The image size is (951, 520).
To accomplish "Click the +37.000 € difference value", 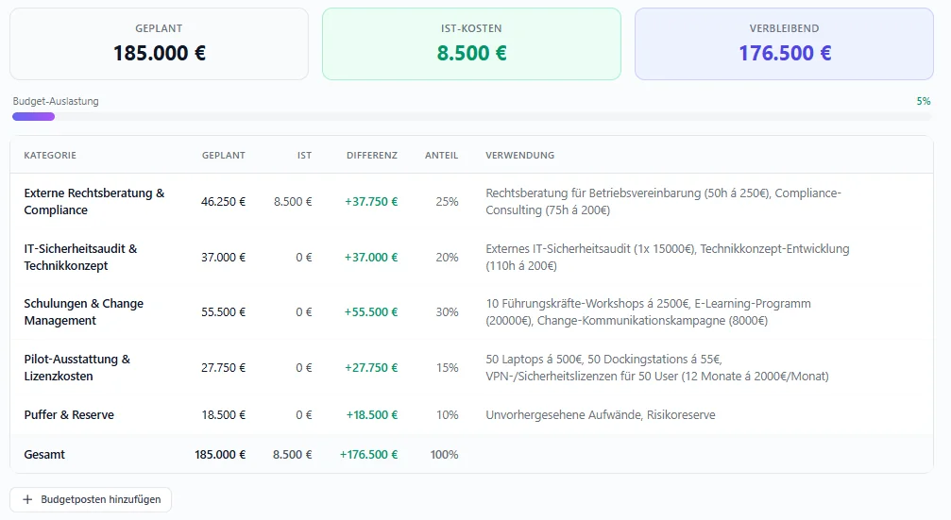I will [370, 257].
